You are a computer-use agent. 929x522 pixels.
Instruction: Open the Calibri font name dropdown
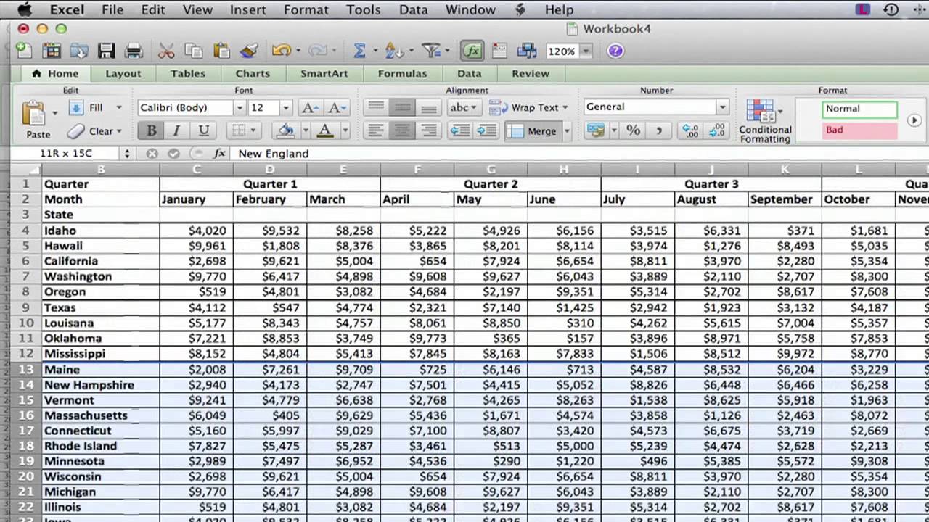pyautogui.click(x=239, y=107)
